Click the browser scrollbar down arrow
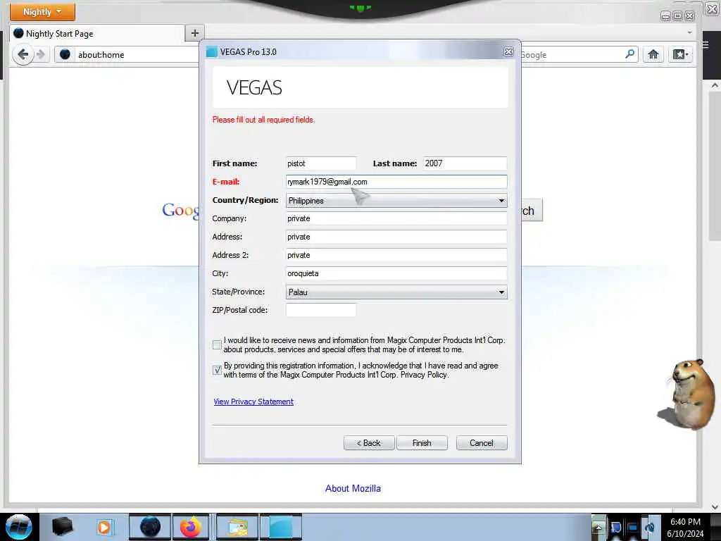721x541 pixels. point(715,506)
